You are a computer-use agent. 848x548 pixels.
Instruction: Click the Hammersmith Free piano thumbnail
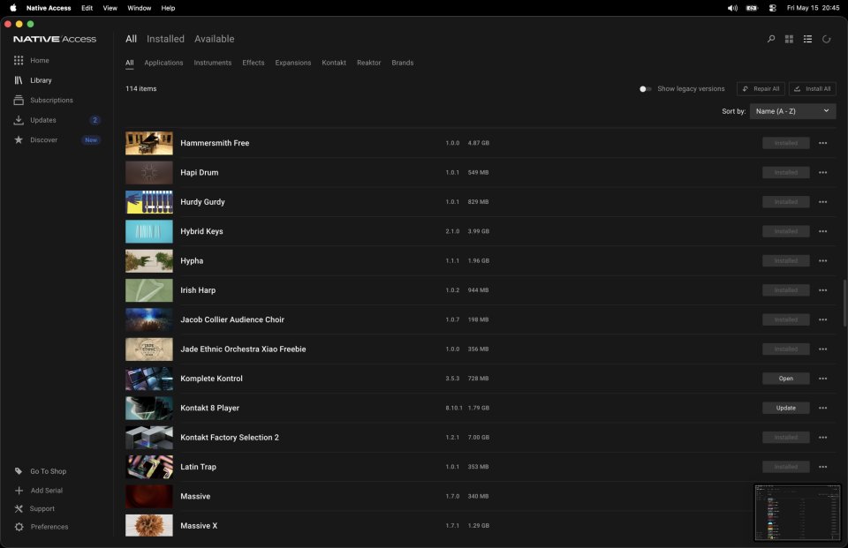pyautogui.click(x=149, y=143)
